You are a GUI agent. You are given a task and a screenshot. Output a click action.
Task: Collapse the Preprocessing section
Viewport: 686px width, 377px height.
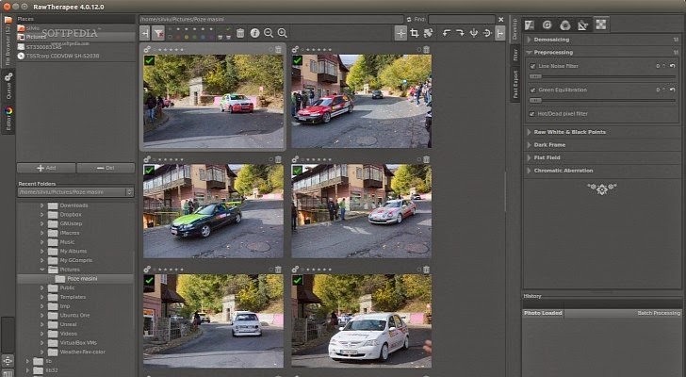pos(529,53)
